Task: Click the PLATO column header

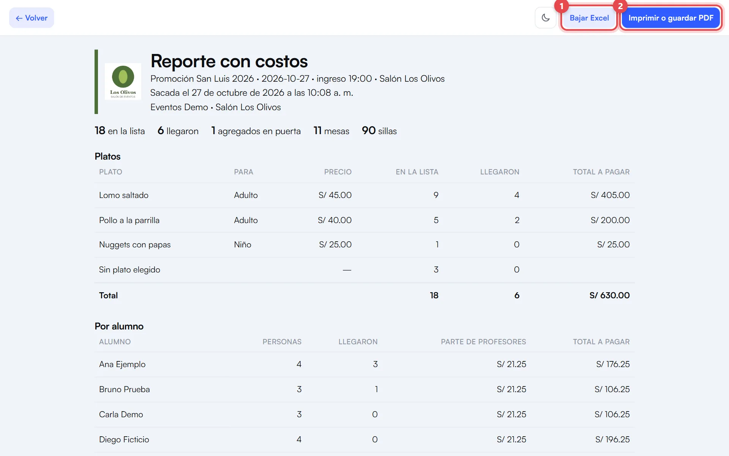Action: [110, 172]
